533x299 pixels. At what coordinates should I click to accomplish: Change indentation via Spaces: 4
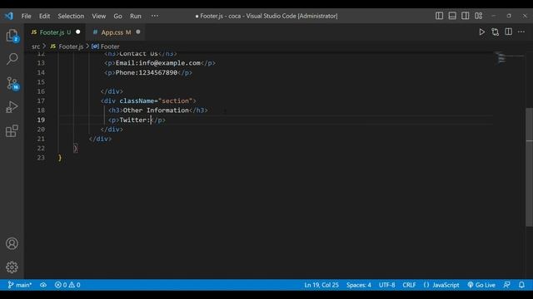coord(359,285)
